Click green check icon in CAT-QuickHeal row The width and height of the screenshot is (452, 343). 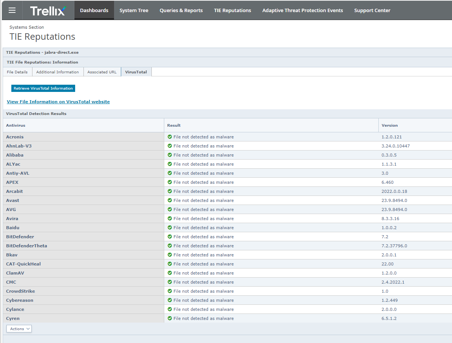[170, 264]
